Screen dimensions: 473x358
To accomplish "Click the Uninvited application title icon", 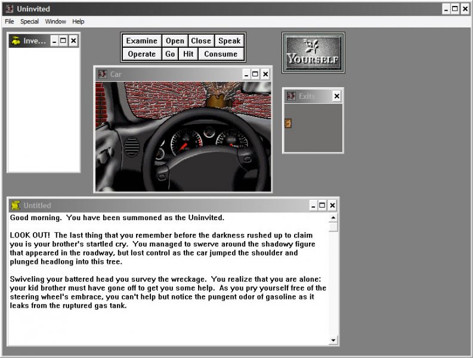I will [x=10, y=9].
